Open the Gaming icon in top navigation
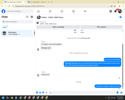The image size is (125, 100). point(85,11)
